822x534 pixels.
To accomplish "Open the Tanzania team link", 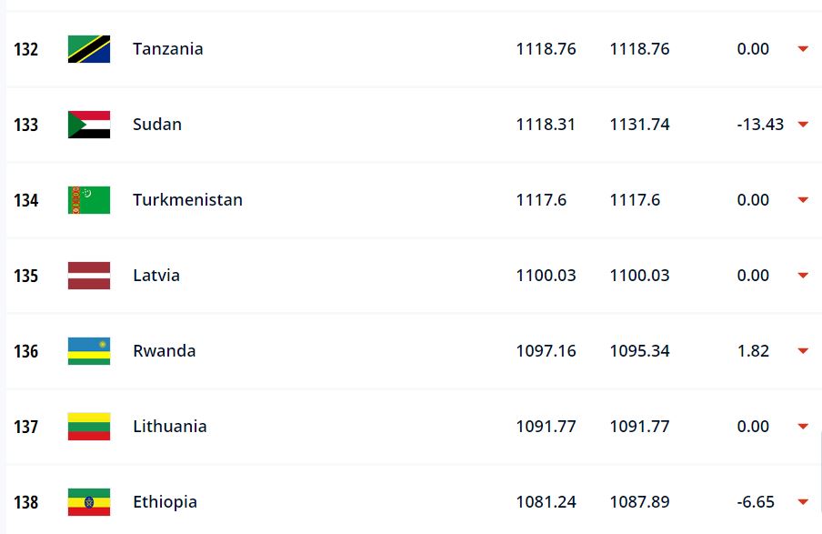I will pos(167,49).
